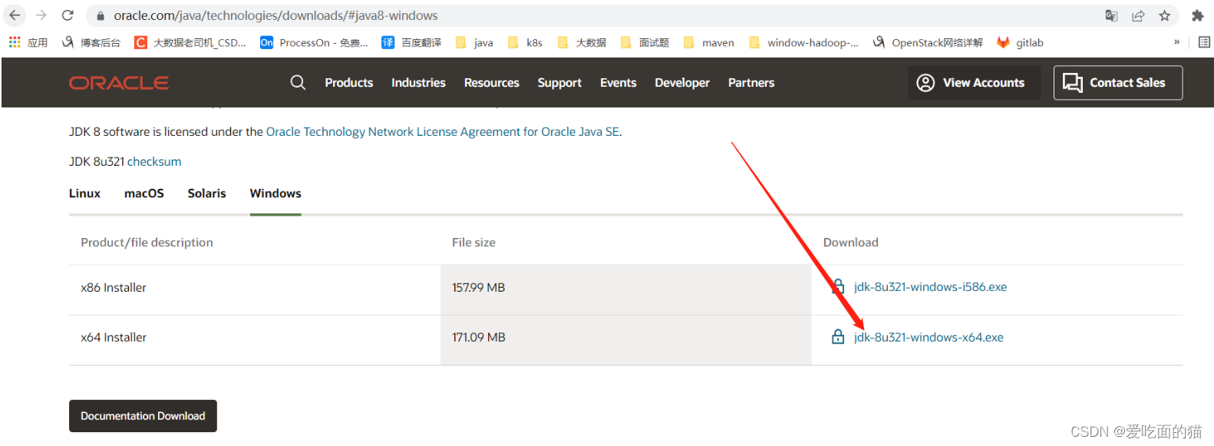Open the Oracle site search magnifier
This screenshot has height=446, width=1214.
tap(298, 82)
